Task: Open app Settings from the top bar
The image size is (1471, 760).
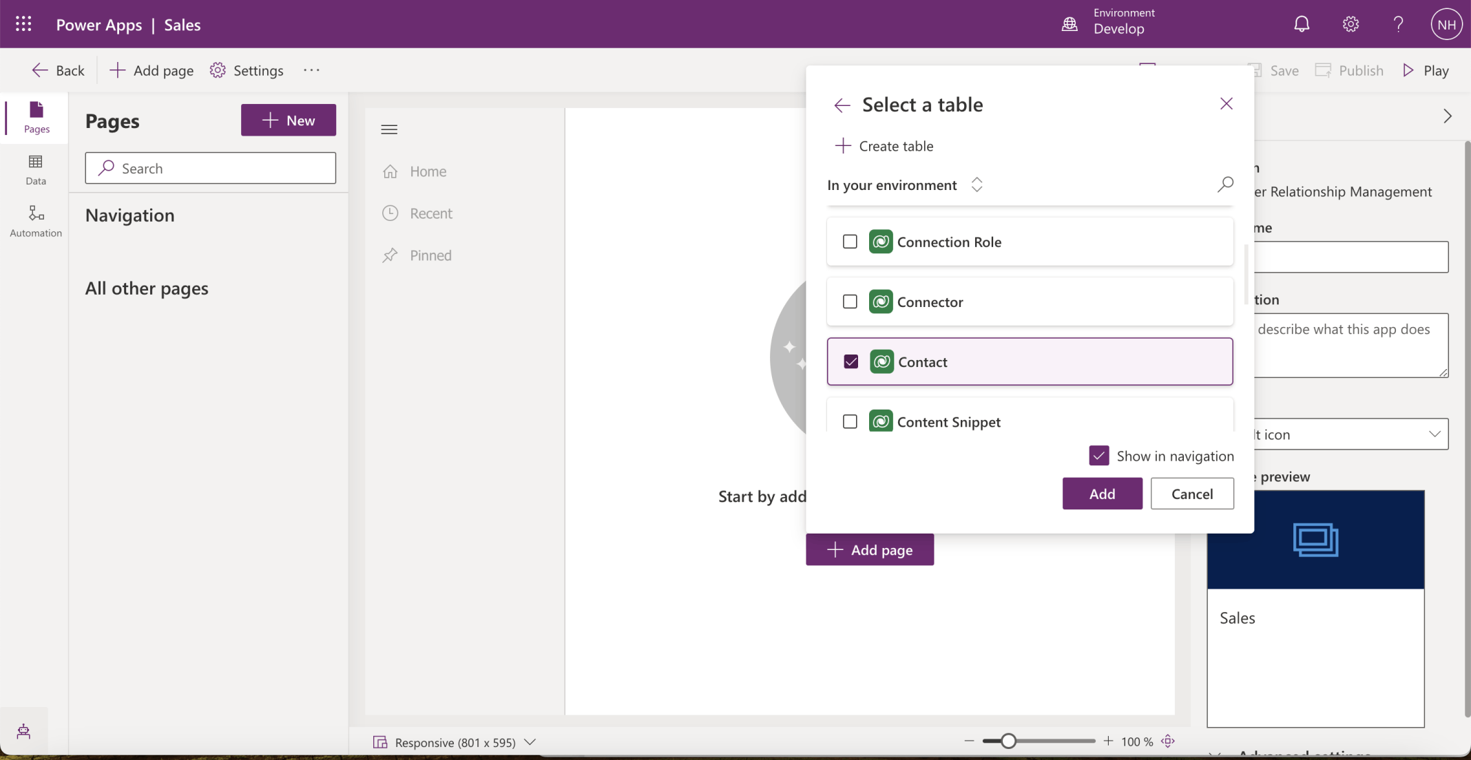Action: pyautogui.click(x=247, y=70)
